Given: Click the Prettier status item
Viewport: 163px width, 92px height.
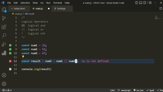Looking at the screenshot, I should click(160, 90).
